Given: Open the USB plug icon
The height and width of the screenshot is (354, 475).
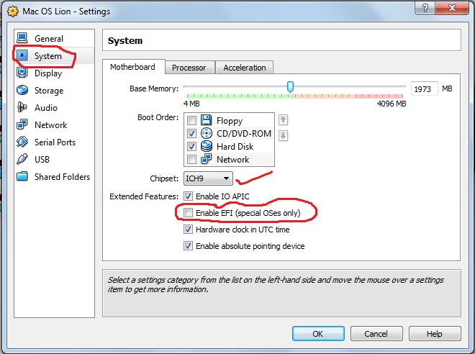Looking at the screenshot, I should click(x=22, y=159).
